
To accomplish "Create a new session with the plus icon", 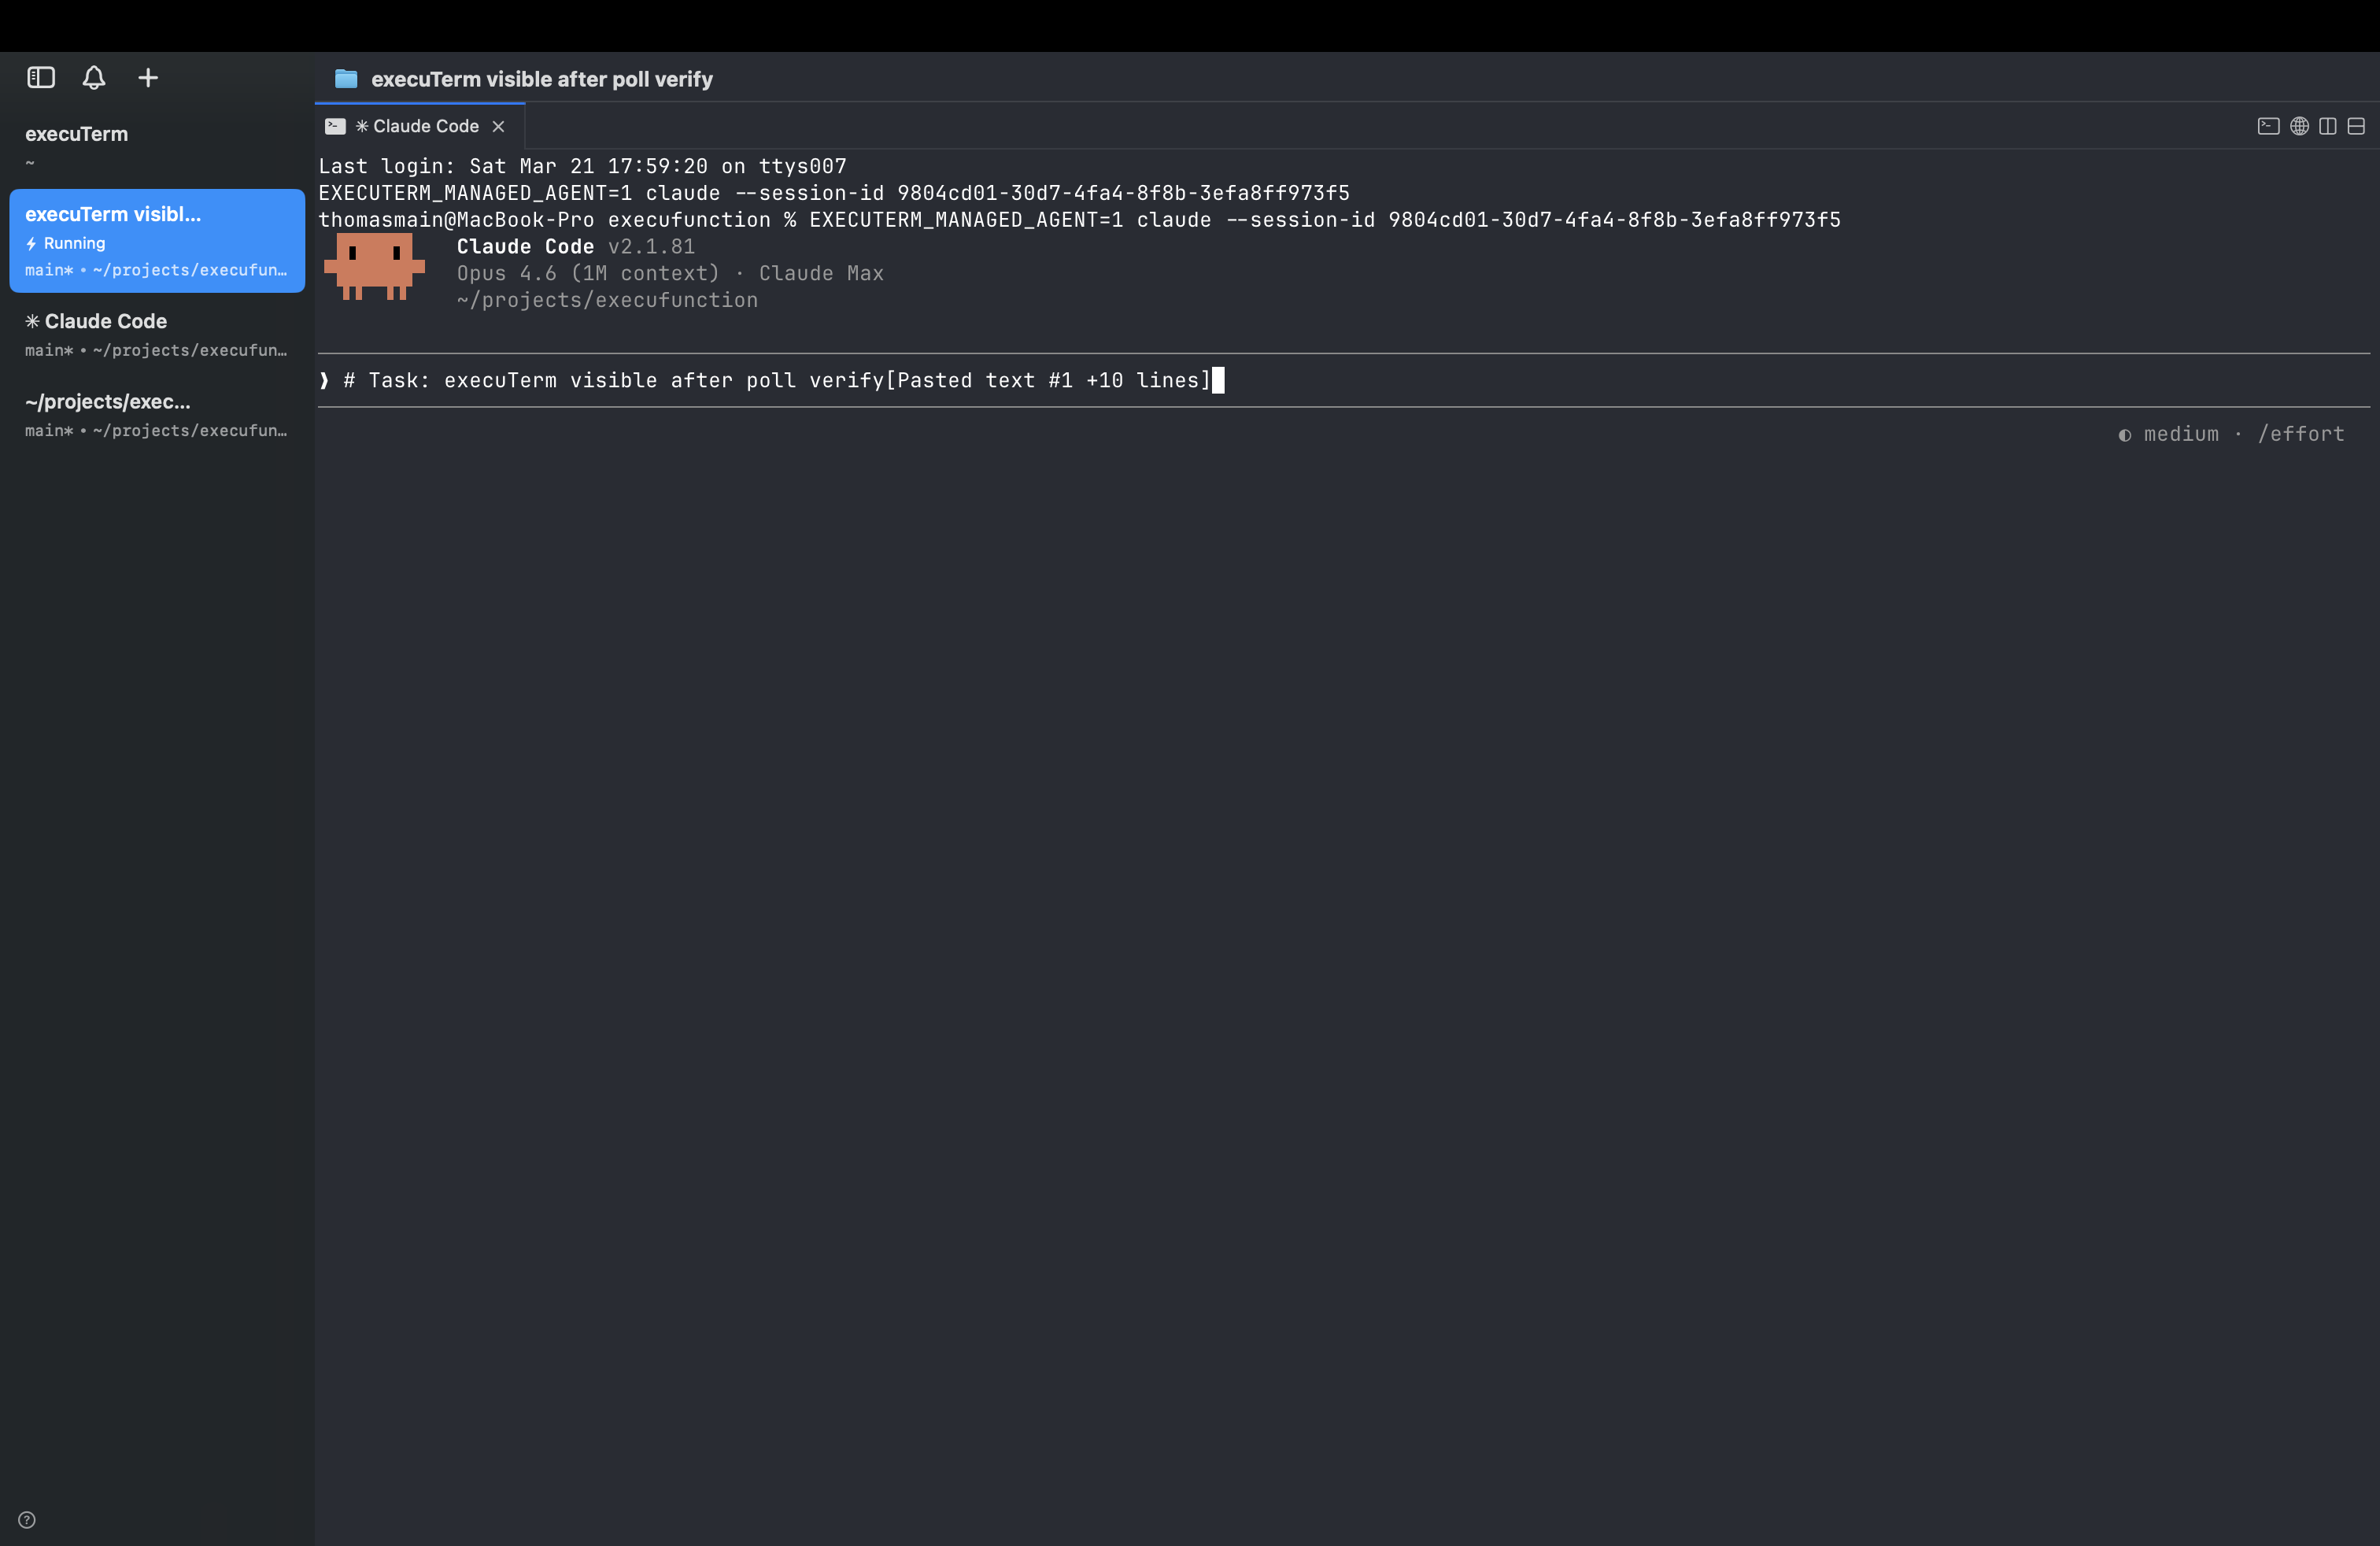I will pyautogui.click(x=147, y=77).
